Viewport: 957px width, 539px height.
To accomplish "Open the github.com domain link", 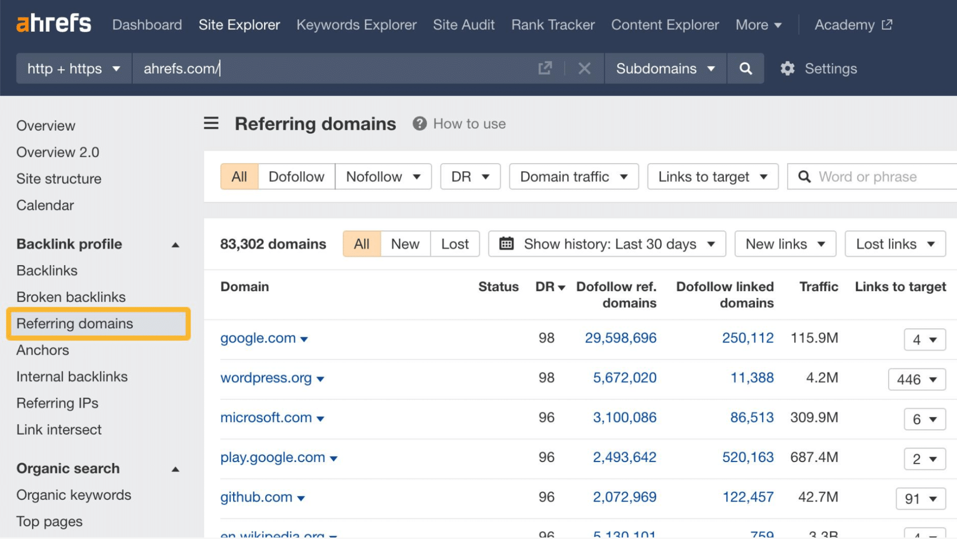I will pos(256,497).
